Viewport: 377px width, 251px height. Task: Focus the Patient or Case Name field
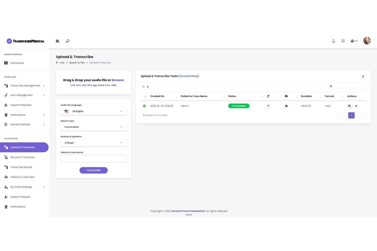tap(93, 159)
